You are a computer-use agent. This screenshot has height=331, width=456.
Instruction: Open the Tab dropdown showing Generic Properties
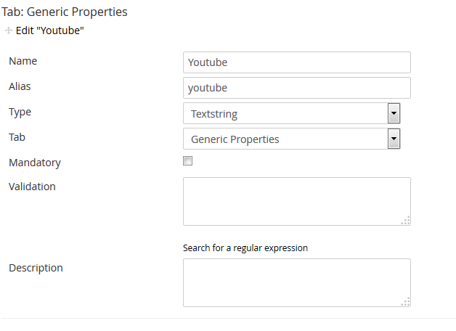tap(292, 139)
